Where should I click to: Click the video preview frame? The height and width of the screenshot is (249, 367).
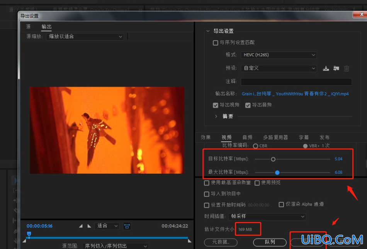[107, 130]
